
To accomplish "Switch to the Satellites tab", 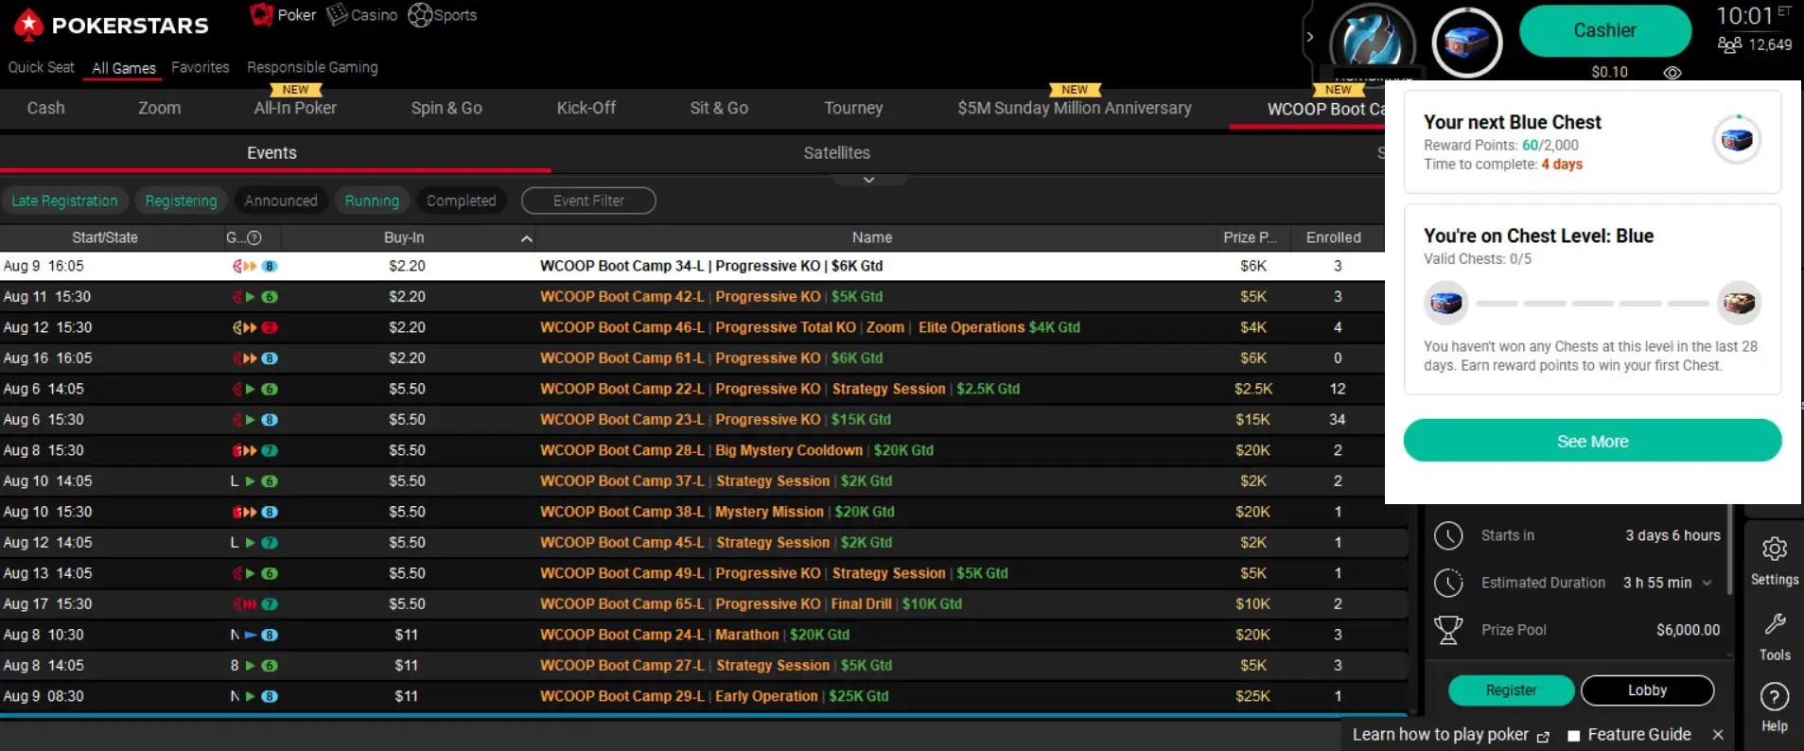I will [837, 153].
